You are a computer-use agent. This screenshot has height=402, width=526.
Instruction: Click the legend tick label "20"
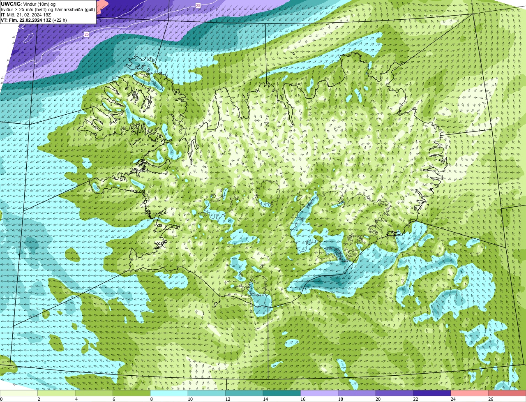[x=378, y=399]
